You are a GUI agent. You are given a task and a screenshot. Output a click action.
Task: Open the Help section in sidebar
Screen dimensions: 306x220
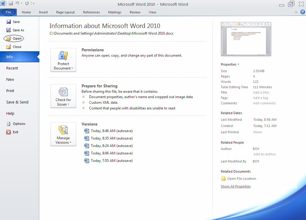click(10, 113)
